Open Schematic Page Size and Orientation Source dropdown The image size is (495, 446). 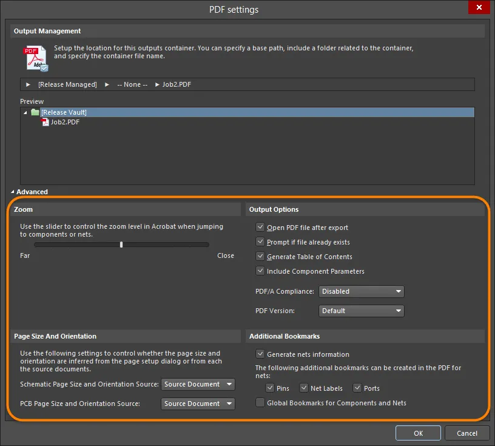click(198, 384)
